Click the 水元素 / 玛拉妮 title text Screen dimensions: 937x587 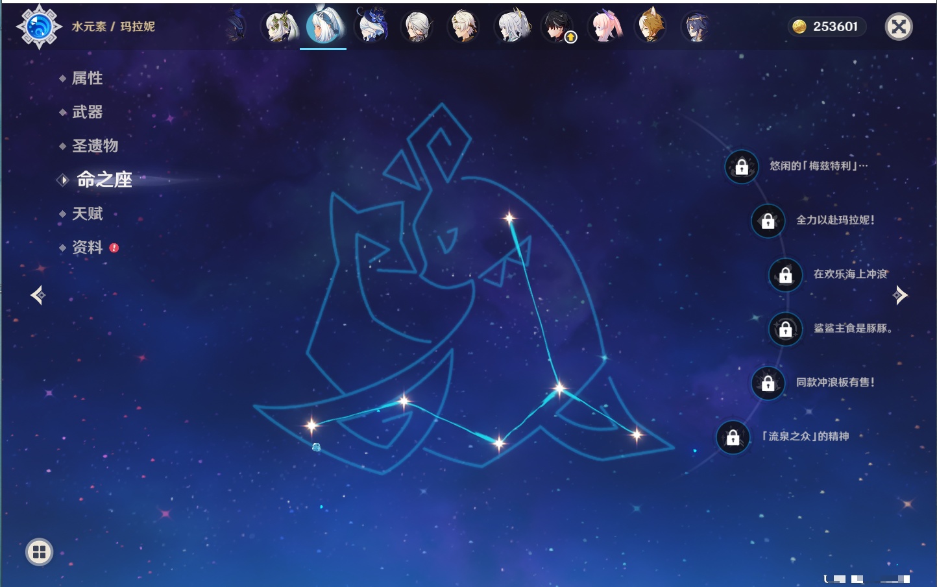click(113, 27)
